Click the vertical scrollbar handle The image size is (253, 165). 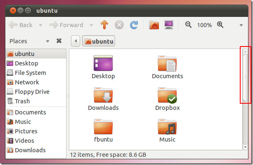tap(245, 77)
